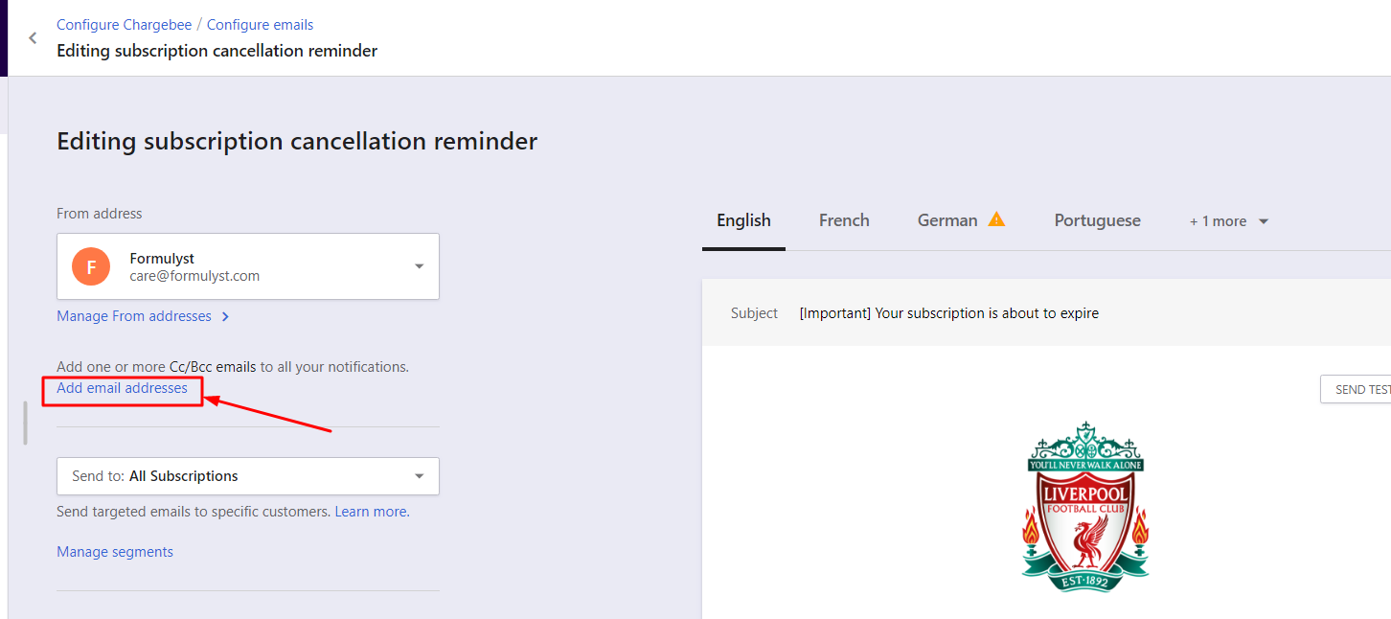1391x619 pixels.
Task: Click the German tab warning icon
Action: tap(996, 219)
